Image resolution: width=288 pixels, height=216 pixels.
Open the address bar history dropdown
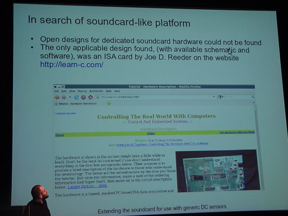pyautogui.click(x=214, y=97)
